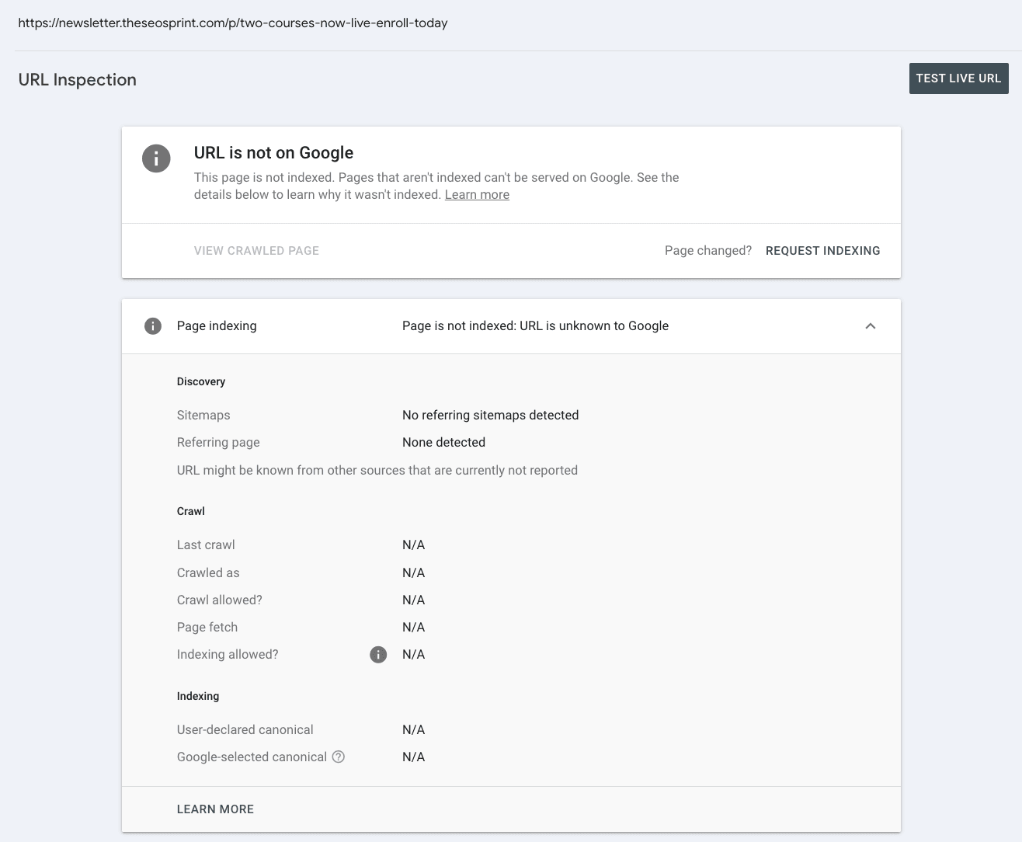Click the 'Page indexing' header label
Viewport: 1022px width, 842px height.
217,326
